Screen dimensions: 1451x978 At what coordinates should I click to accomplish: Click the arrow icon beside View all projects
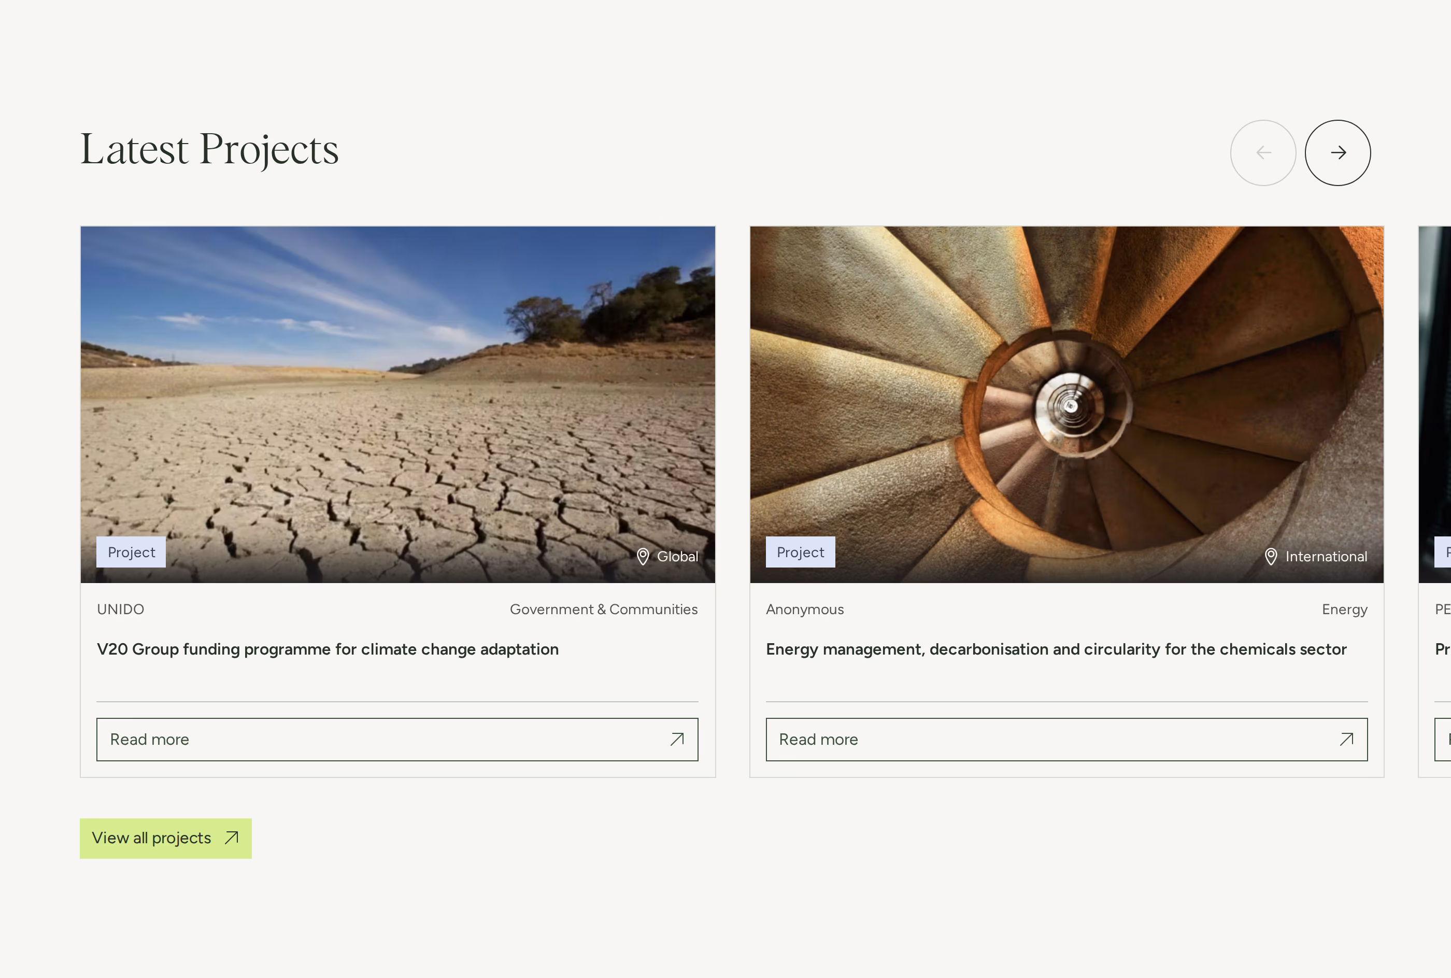pos(232,838)
